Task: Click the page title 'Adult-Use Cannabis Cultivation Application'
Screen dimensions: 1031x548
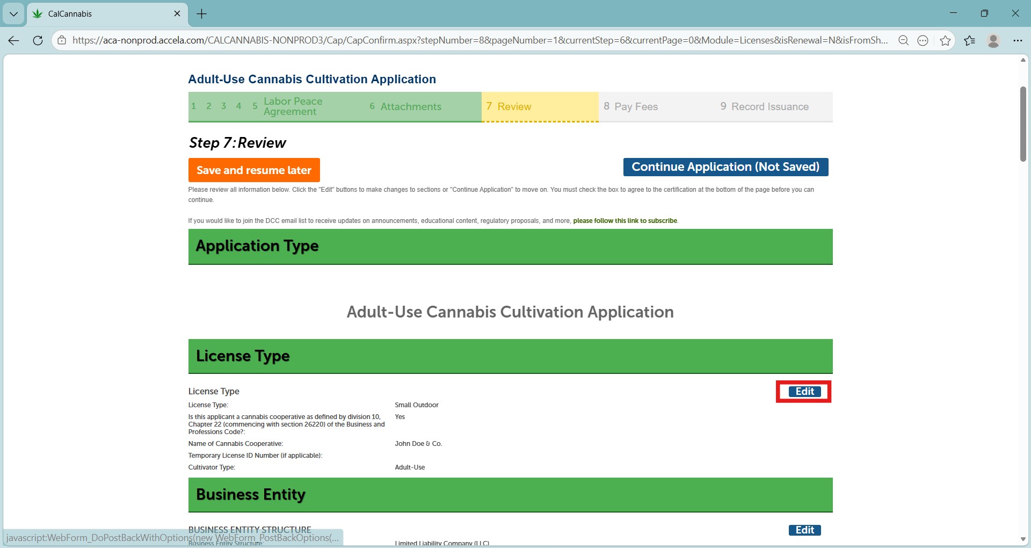Action: (x=312, y=80)
